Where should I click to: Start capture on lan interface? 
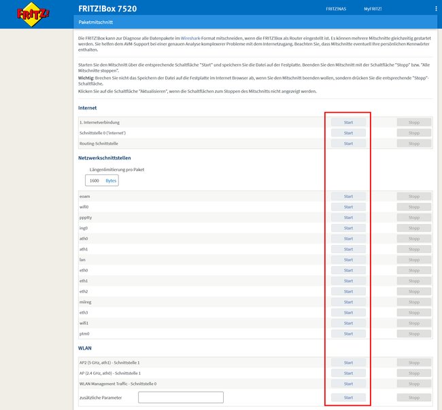click(348, 260)
